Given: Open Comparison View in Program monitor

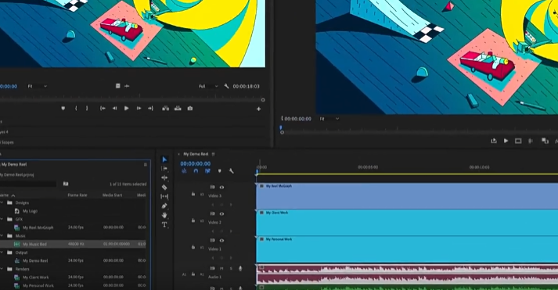Looking at the screenshot, I should pos(545,141).
